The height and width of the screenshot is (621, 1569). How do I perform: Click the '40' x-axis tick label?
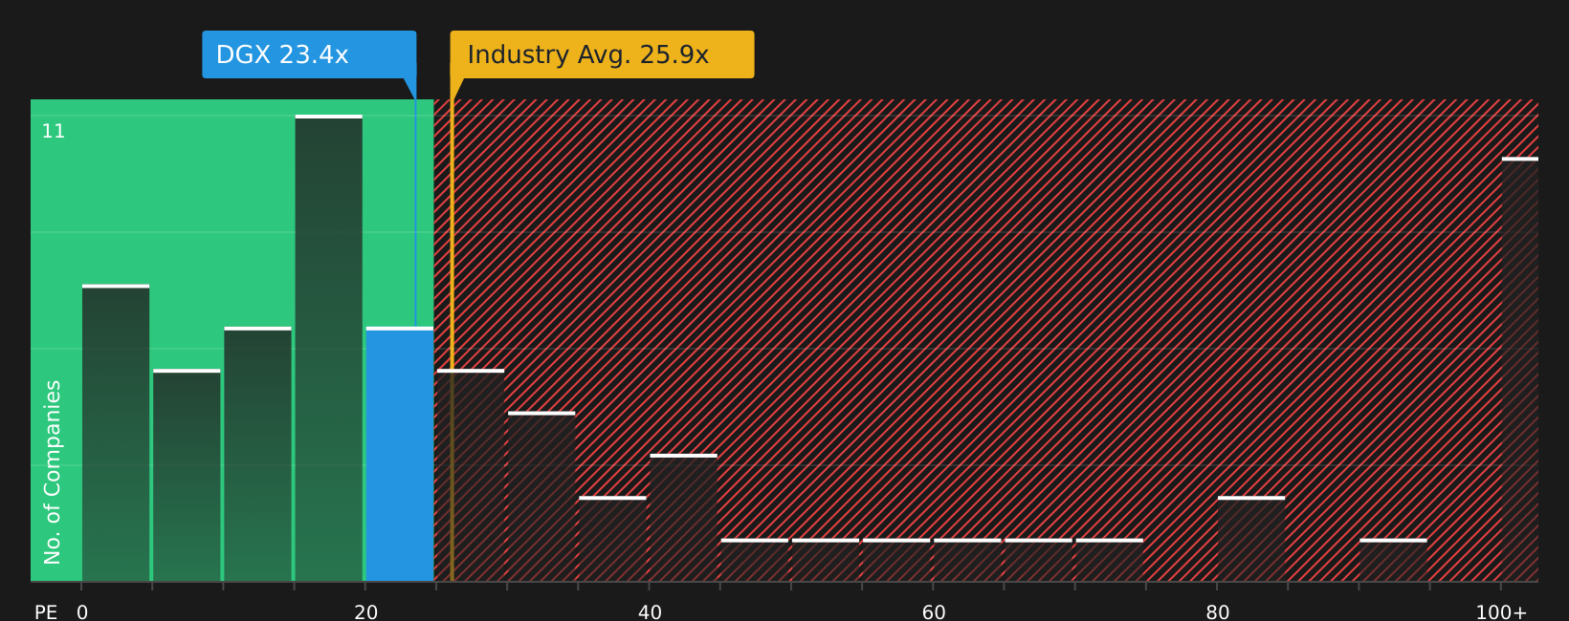(650, 612)
